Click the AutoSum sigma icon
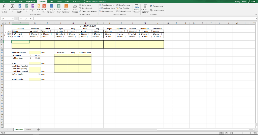 pos(12,6)
